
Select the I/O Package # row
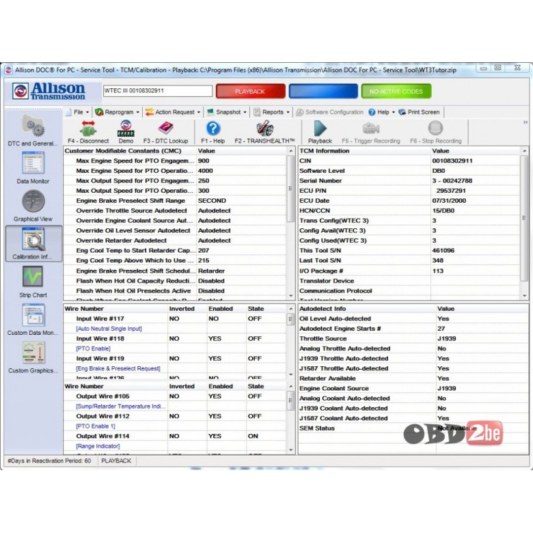click(x=409, y=271)
